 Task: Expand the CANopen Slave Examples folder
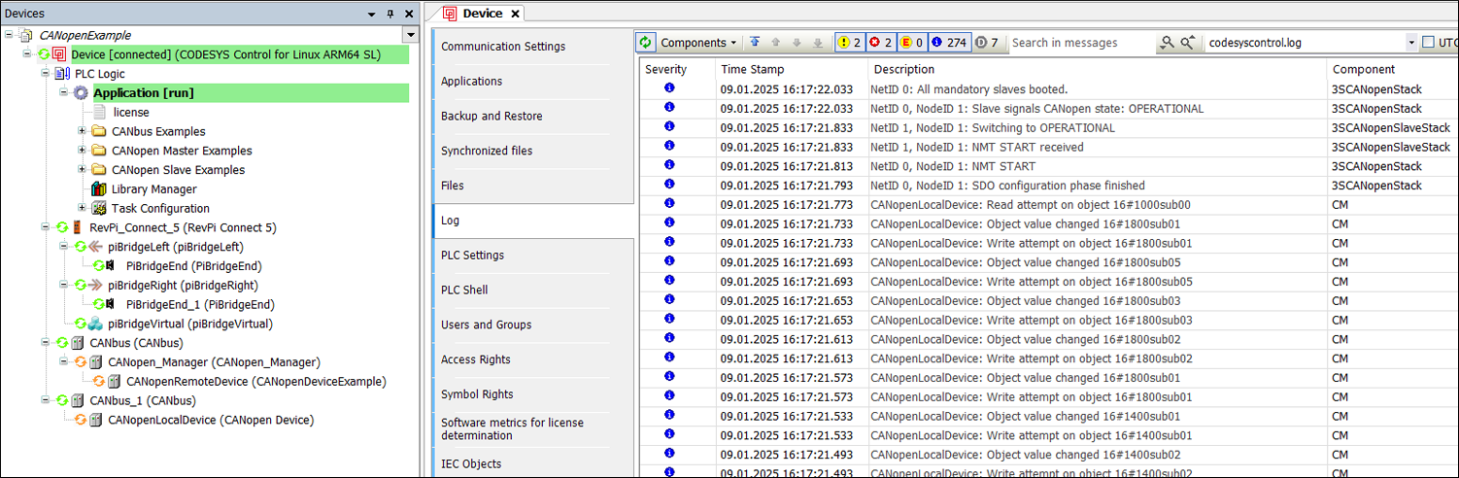(82, 170)
